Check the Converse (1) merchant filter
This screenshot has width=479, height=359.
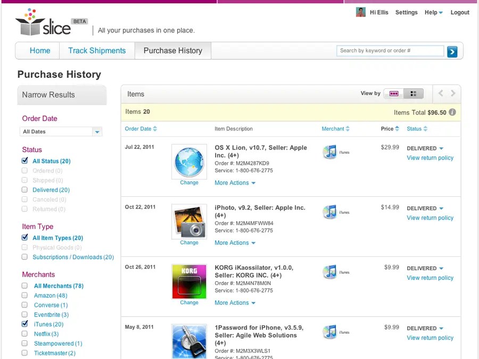[24, 305]
